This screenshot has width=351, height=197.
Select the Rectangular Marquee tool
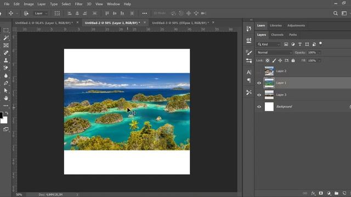[x=6, y=30]
